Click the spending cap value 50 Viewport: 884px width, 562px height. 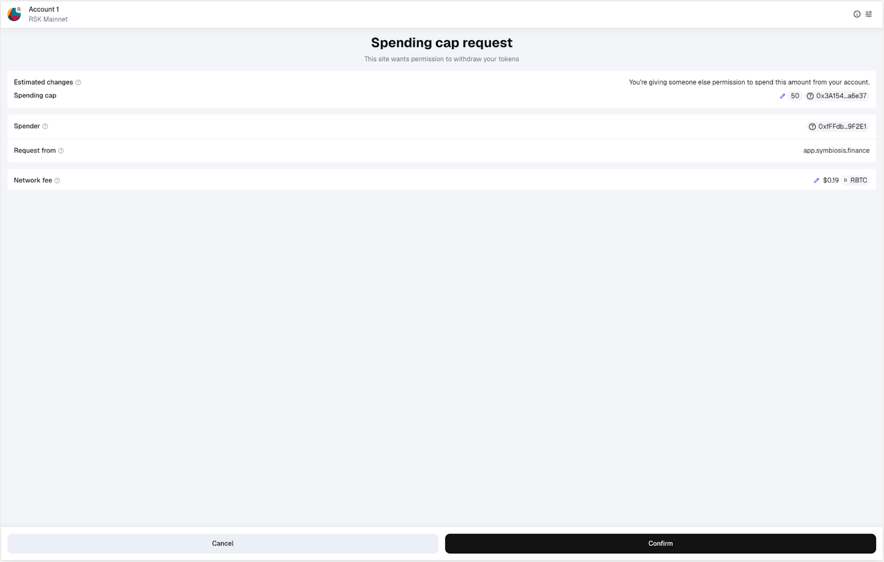click(794, 96)
